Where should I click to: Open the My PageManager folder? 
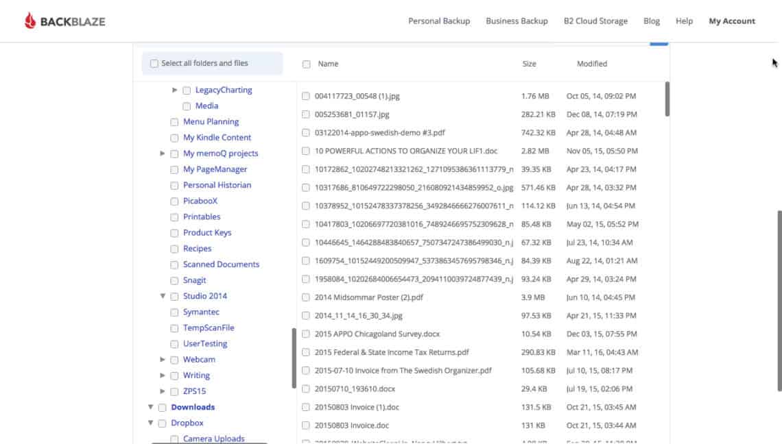[215, 169]
